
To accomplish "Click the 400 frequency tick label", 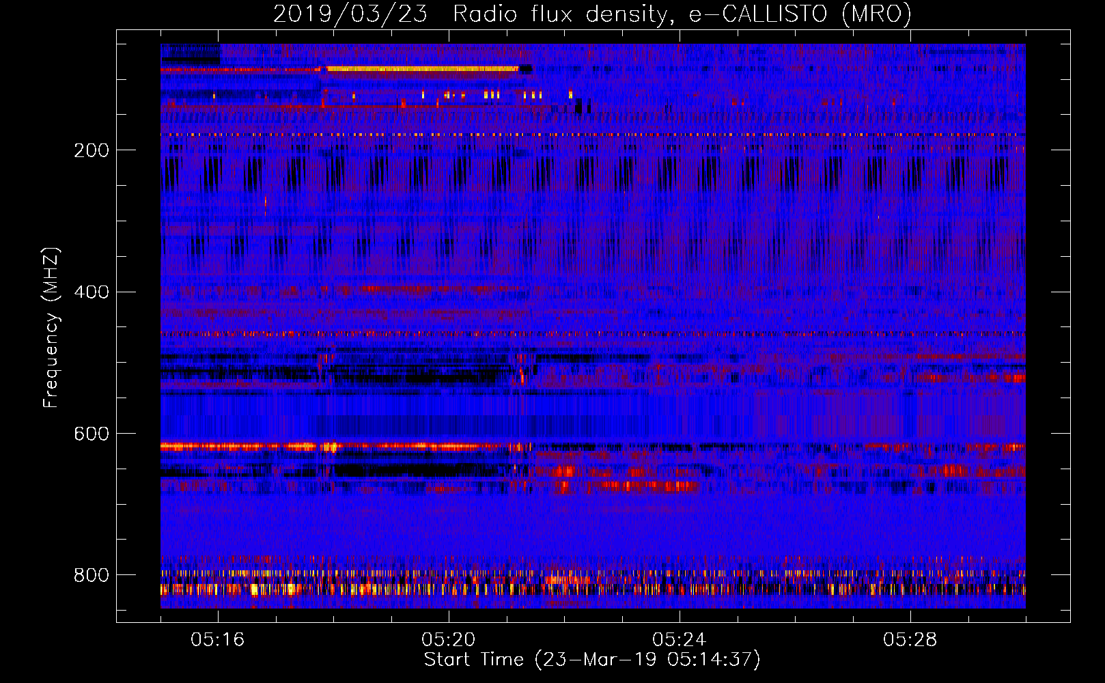I will 92,292.
